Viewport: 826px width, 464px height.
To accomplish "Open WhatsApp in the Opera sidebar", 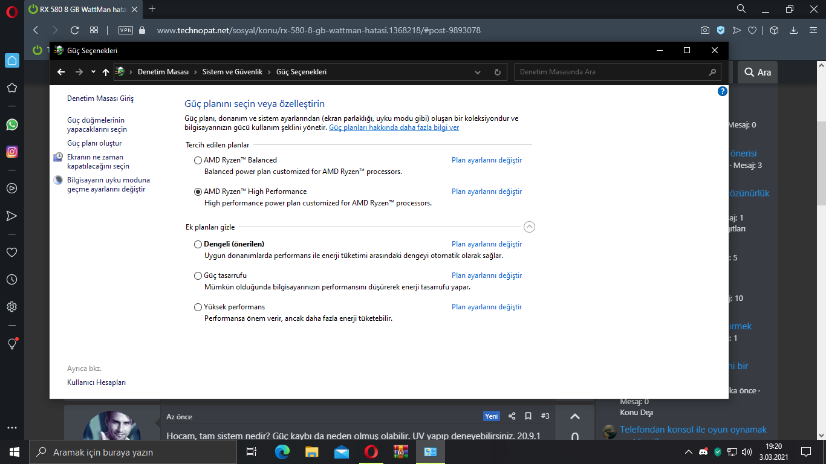I will coord(11,124).
